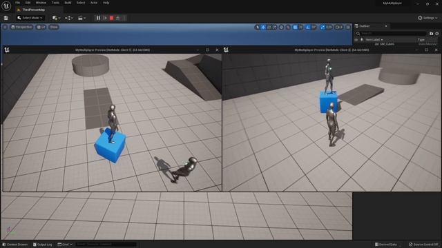This screenshot has width=442, height=248.
Task: Open the Lit view mode menu
Action: point(41,27)
